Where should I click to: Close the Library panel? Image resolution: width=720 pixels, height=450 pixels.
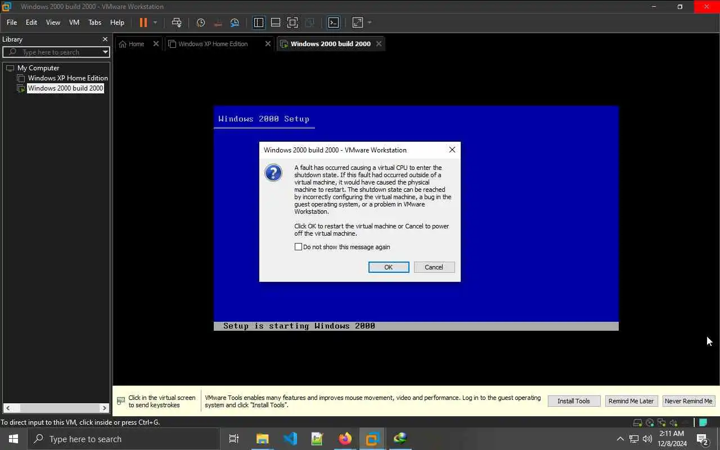click(105, 39)
